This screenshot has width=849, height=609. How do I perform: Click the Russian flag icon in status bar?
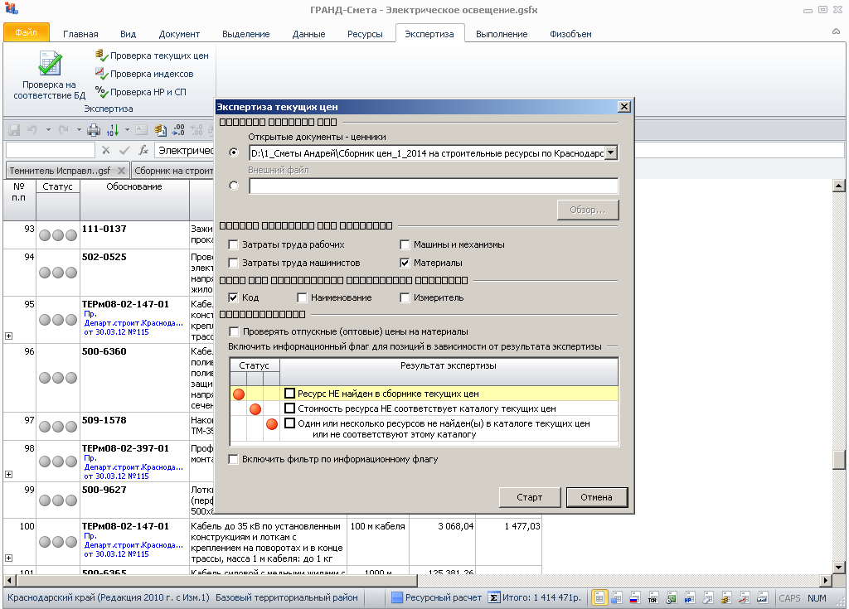click(x=635, y=597)
